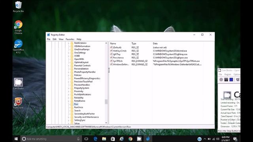
Task: Open the CamStudio desktop shortcut
Action: 18,84
